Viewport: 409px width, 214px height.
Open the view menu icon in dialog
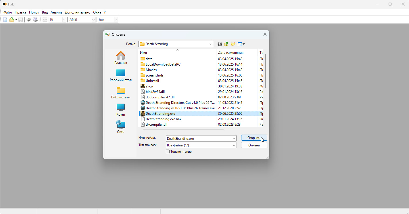click(241, 44)
